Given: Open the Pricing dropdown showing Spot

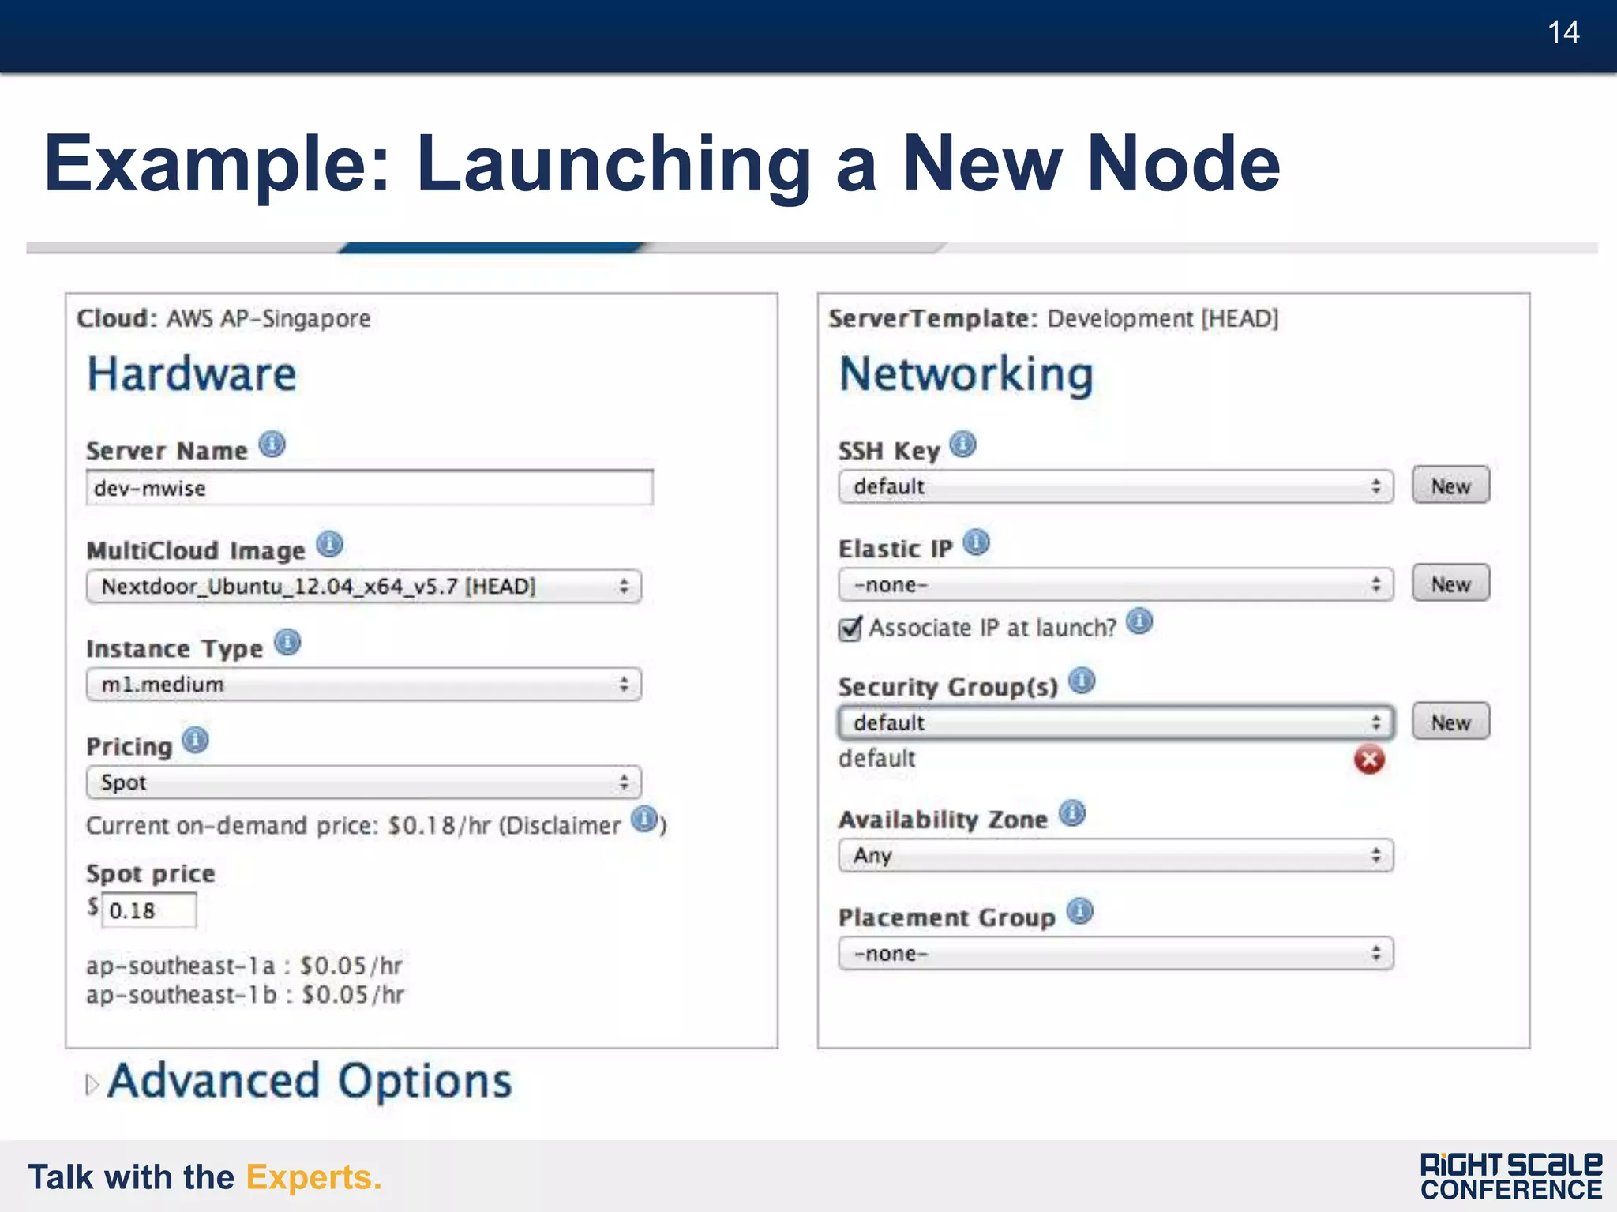Looking at the screenshot, I should (364, 782).
